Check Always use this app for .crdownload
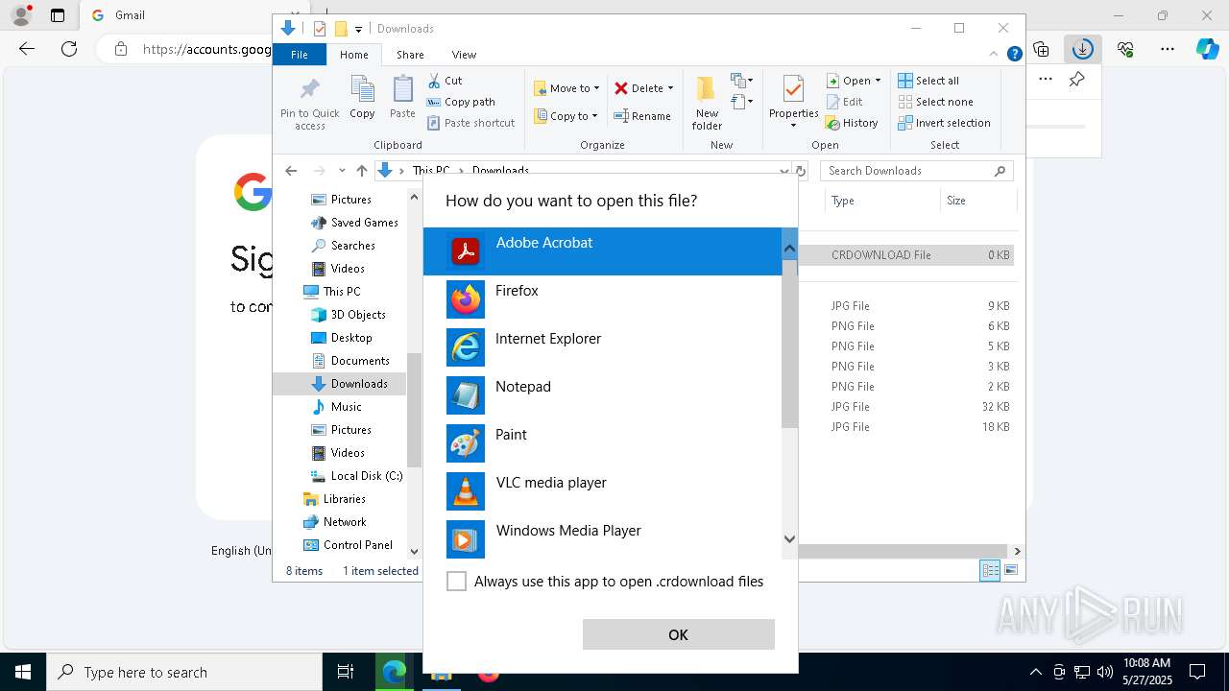1229x691 pixels. click(457, 582)
